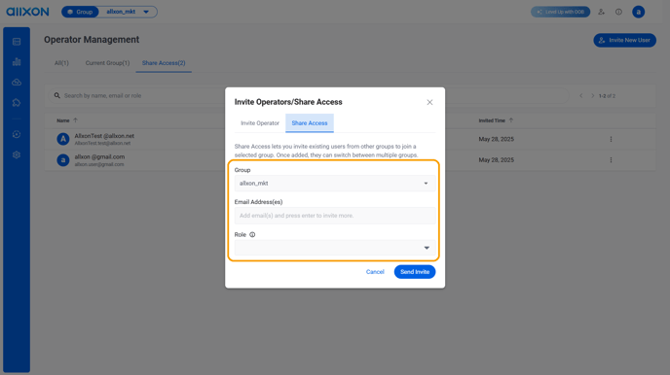Image resolution: width=670 pixels, height=375 pixels.
Task: Go to next page arrow
Action: point(593,96)
